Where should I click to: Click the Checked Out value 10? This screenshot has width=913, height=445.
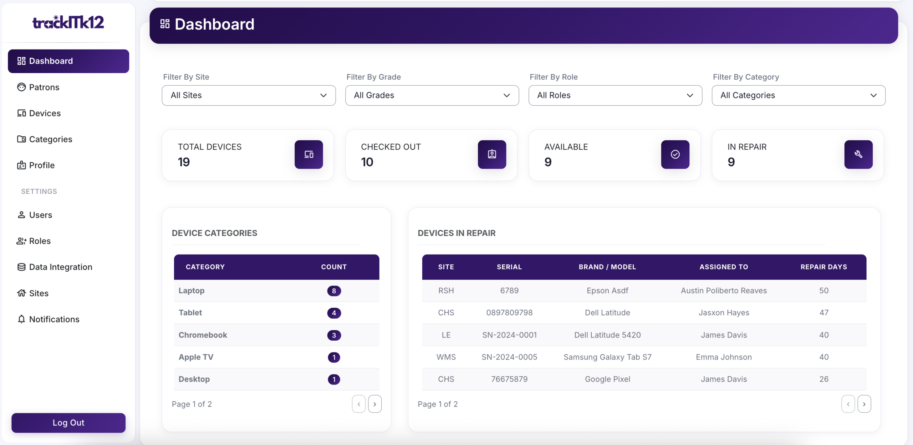(367, 162)
